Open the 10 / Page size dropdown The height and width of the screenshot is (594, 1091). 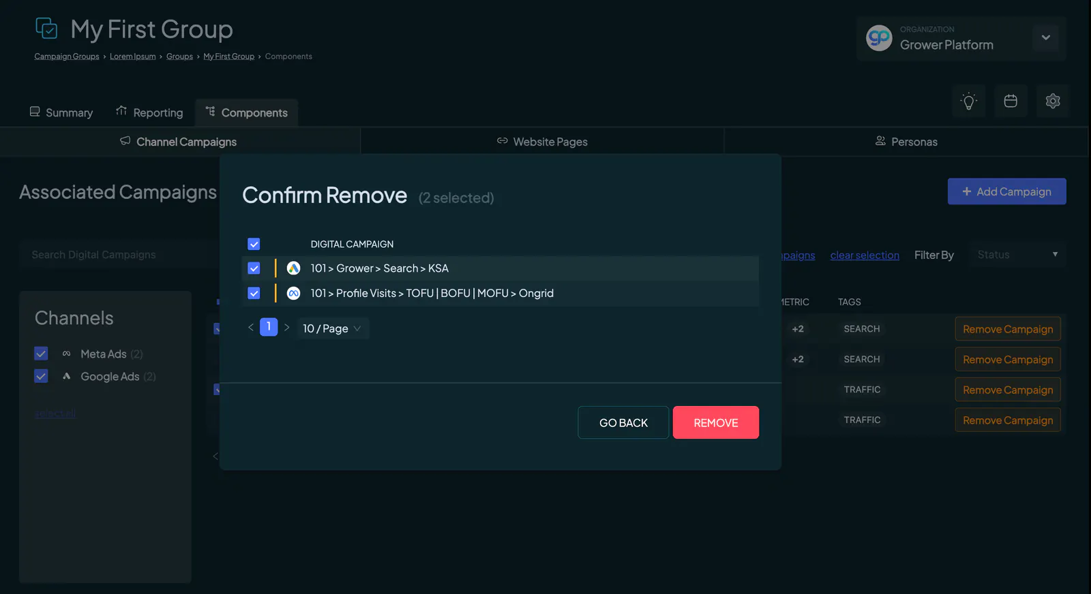[333, 328]
